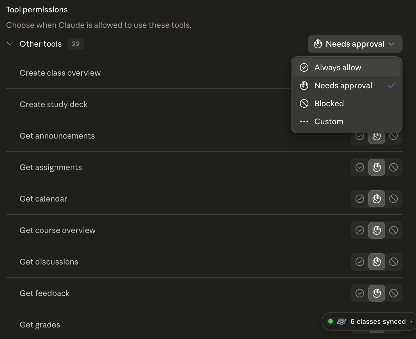Open the Needs approval dropdown button
The width and height of the screenshot is (416, 339).
pos(355,44)
